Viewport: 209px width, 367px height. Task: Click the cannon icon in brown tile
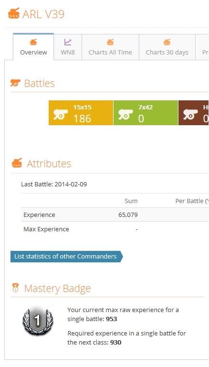(x=190, y=114)
